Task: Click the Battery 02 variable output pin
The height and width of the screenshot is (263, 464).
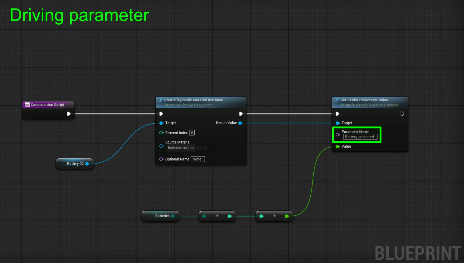Action: 87,164
